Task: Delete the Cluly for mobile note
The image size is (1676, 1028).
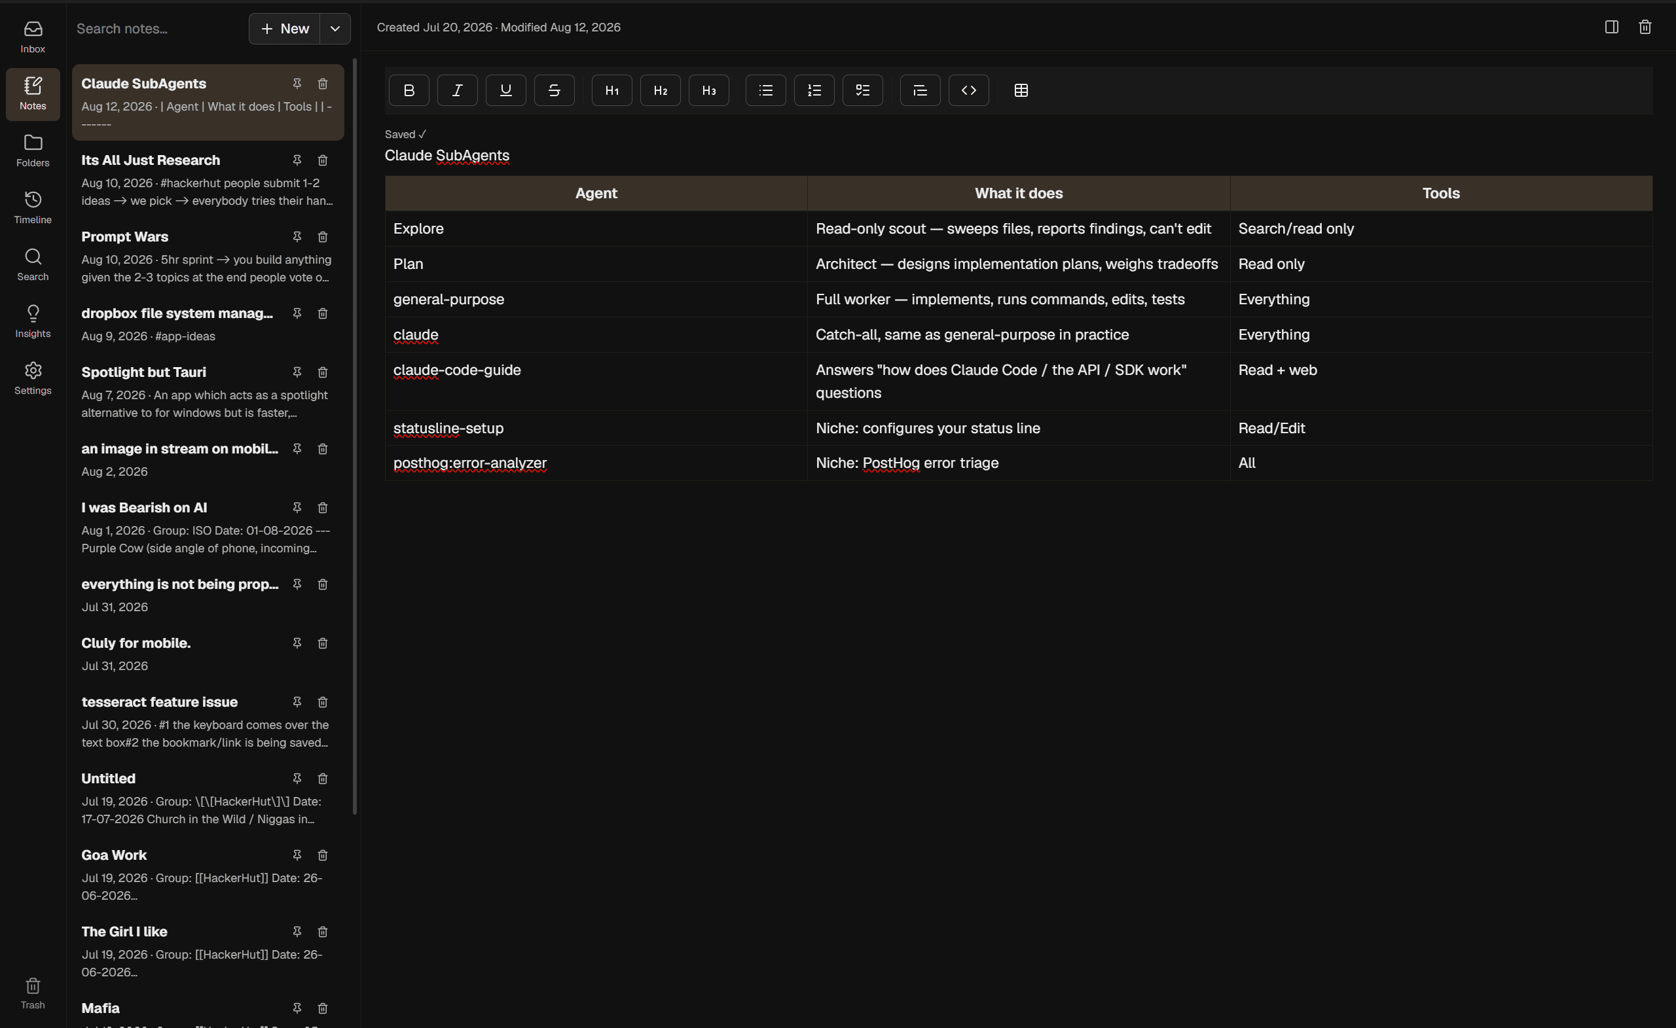Action: [323, 643]
